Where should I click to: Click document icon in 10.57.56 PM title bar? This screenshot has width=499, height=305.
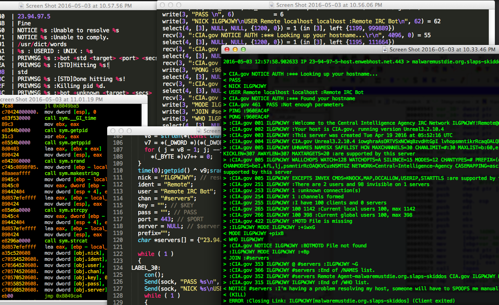(x=22, y=6)
